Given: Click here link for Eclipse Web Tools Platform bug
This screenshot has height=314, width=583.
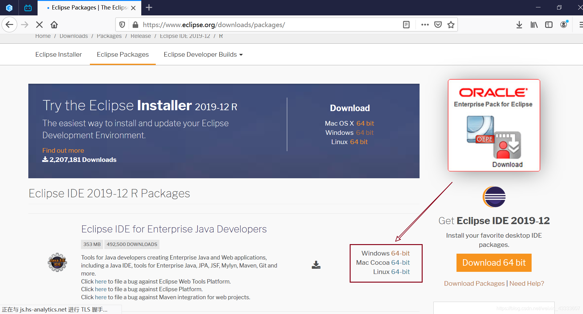Looking at the screenshot, I should 101,281.
